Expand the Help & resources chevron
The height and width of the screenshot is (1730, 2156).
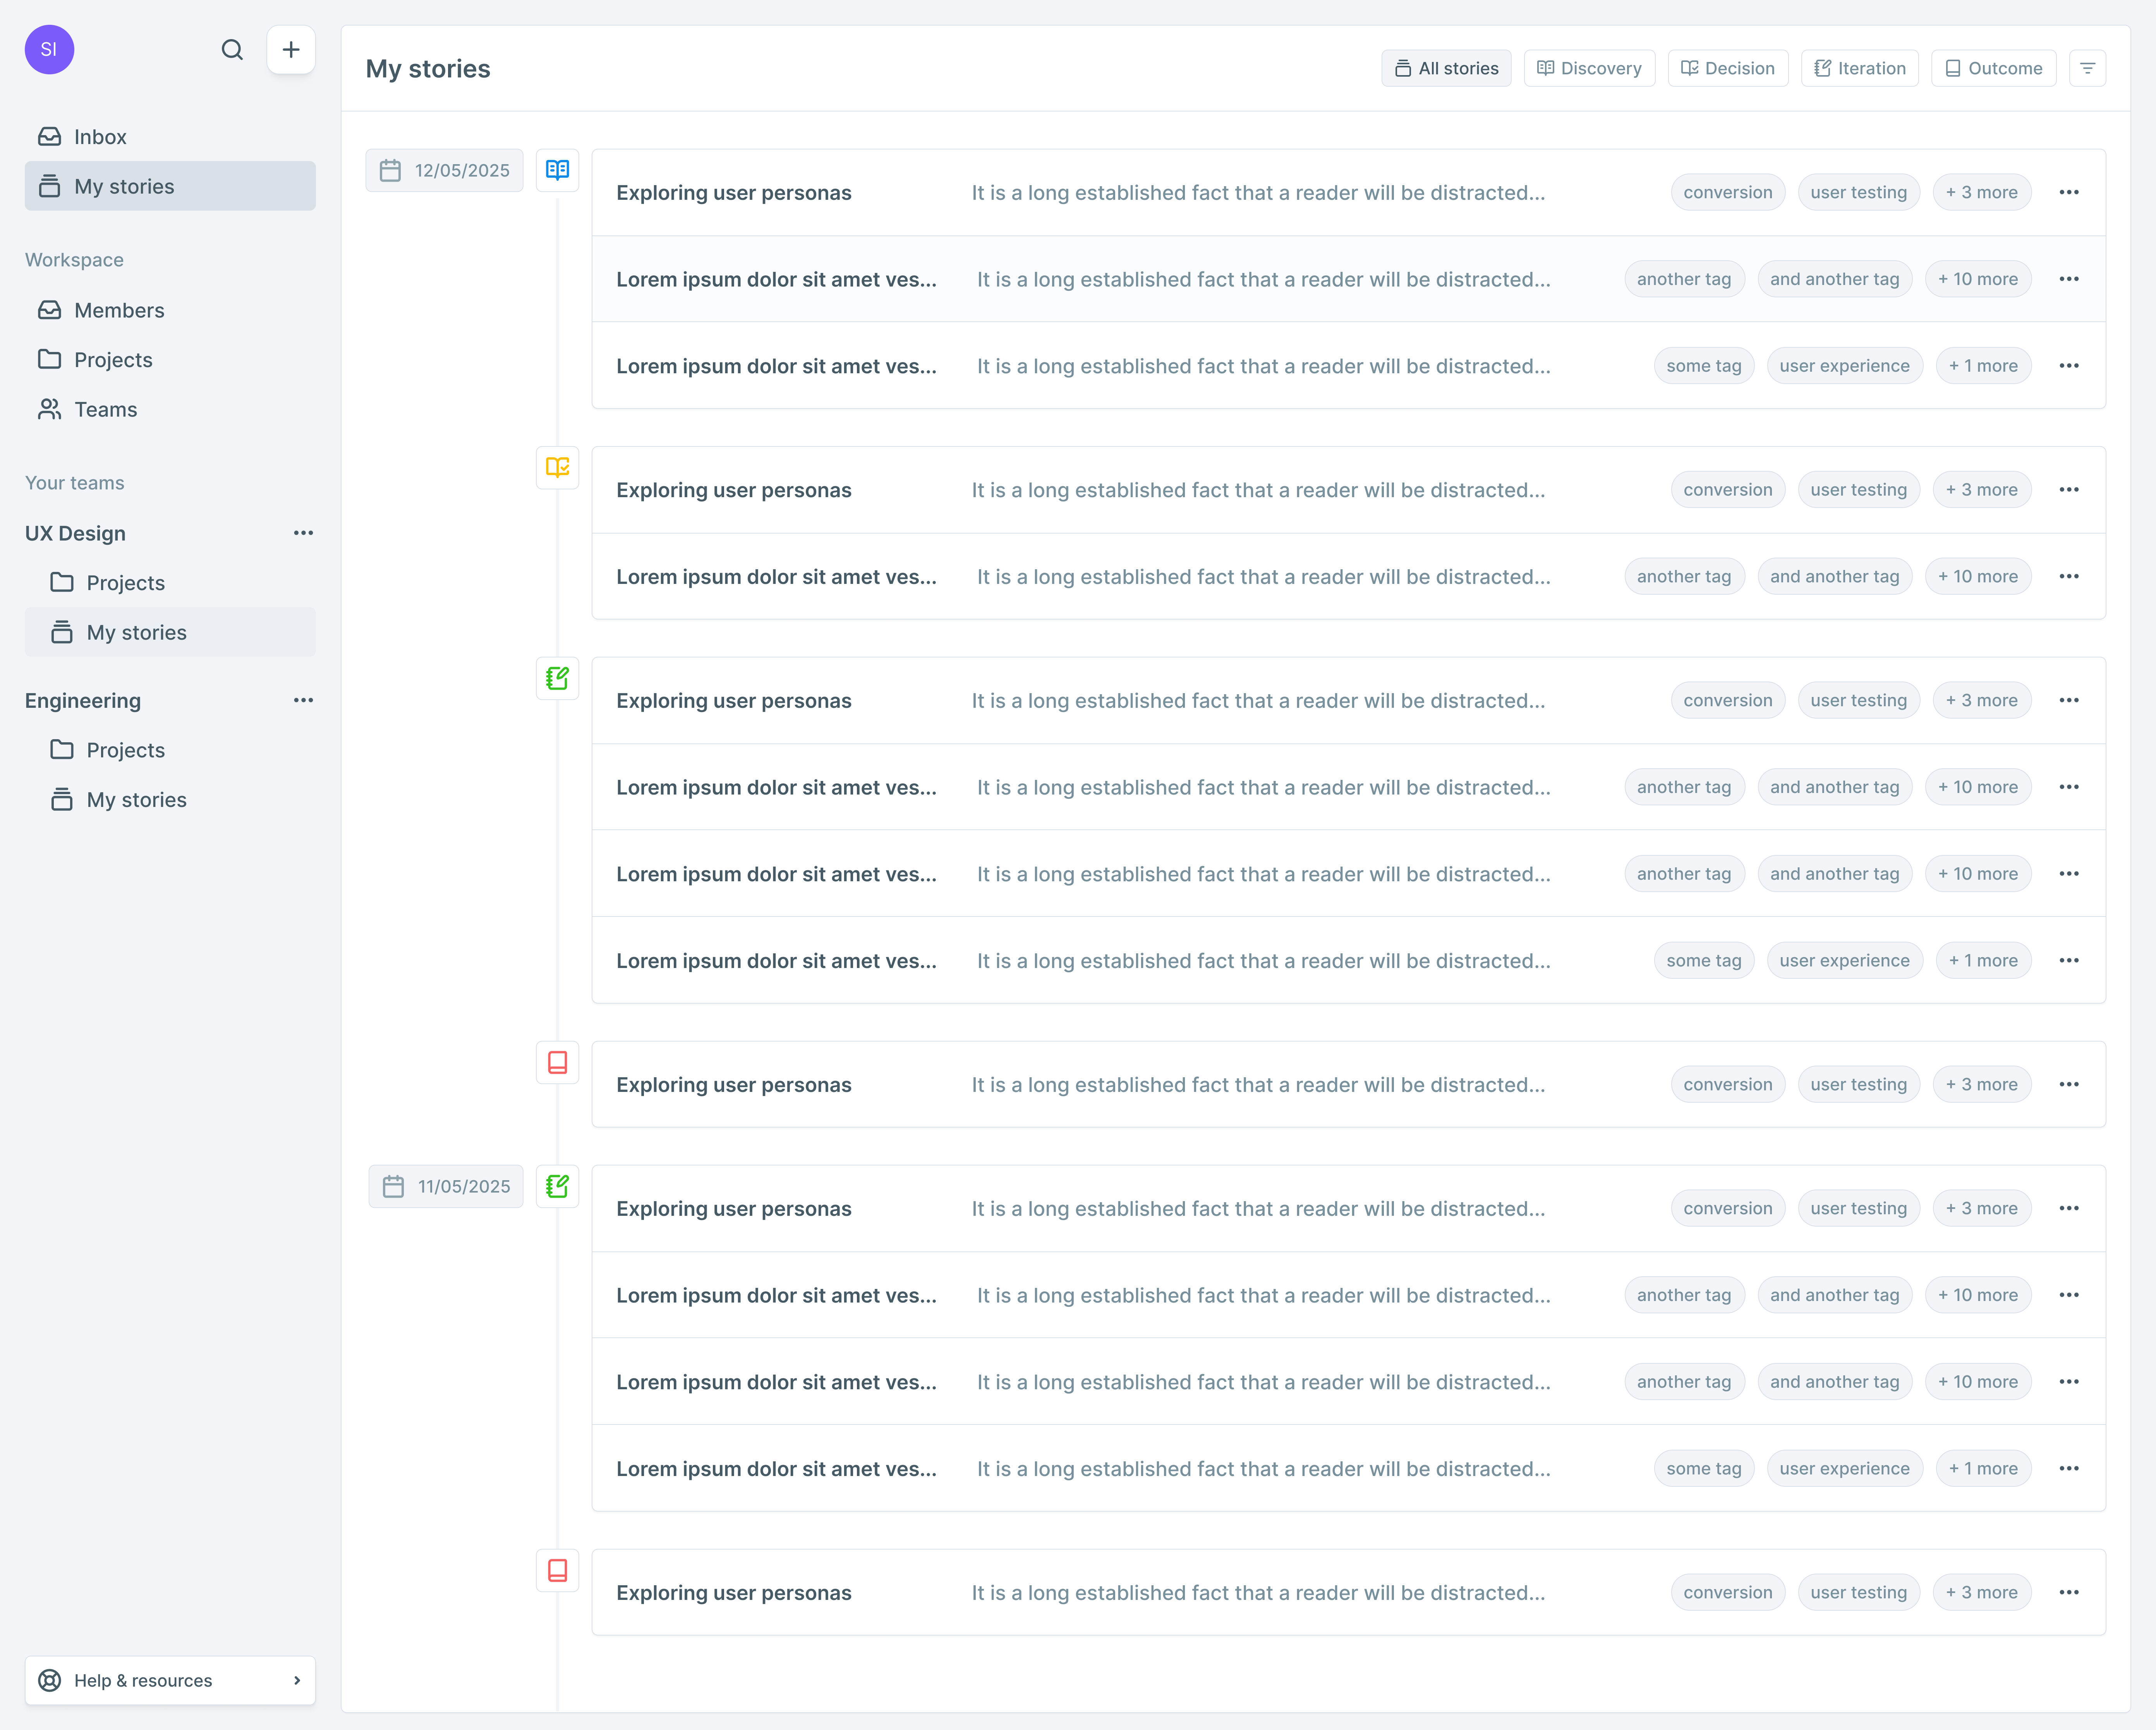[x=296, y=1680]
